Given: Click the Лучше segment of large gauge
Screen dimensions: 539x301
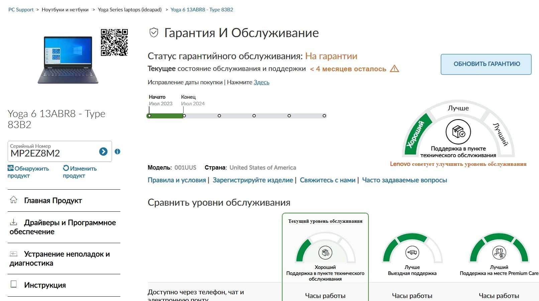Looking at the screenshot, I should coord(458,108).
